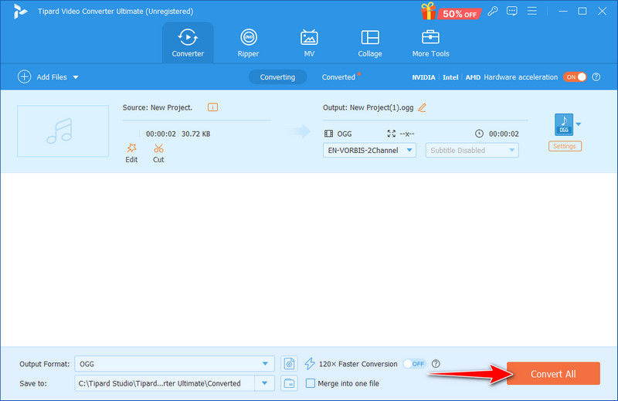Open the hamburger menu icon
The width and height of the screenshot is (618, 401).
(x=532, y=11)
